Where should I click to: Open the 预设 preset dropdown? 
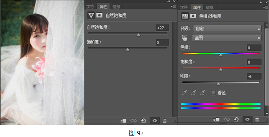[227, 29]
